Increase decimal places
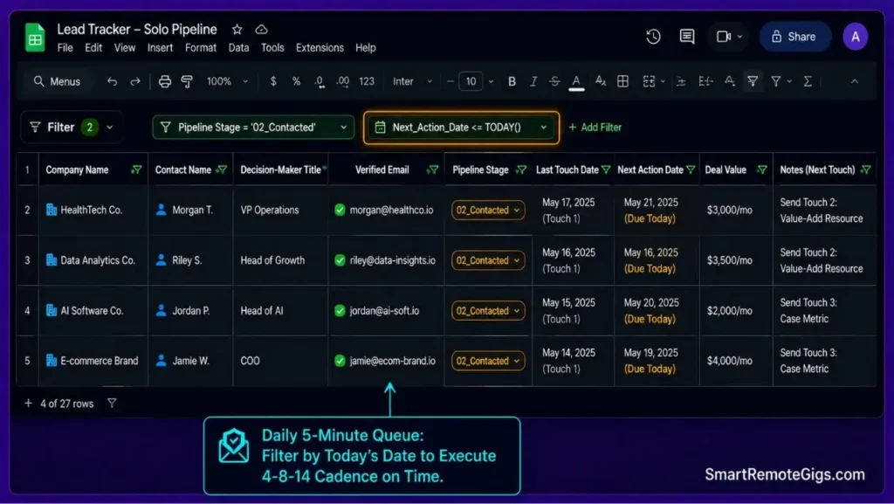Image resolution: width=894 pixels, height=504 pixels. pyautogui.click(x=342, y=81)
